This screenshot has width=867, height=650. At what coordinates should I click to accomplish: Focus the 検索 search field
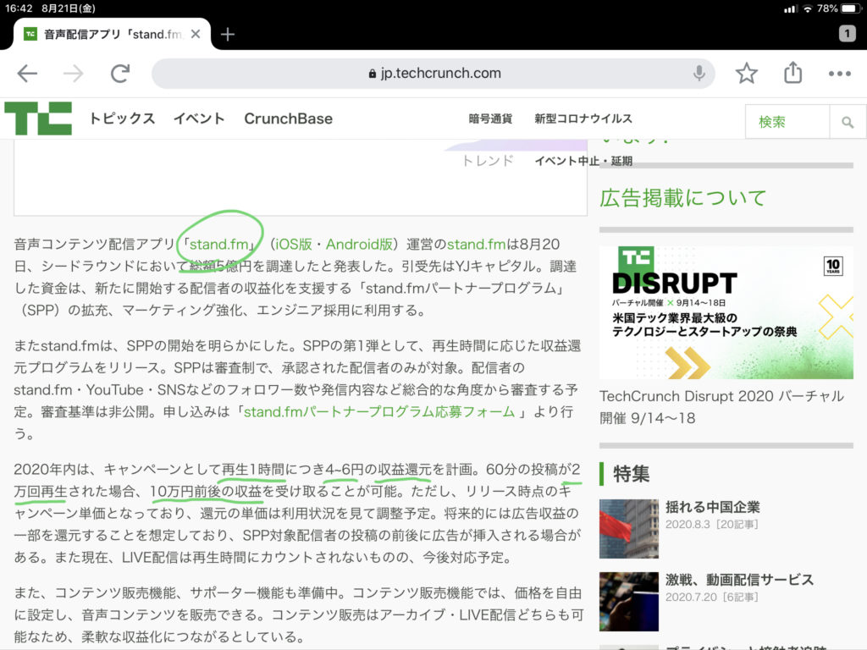[787, 122]
